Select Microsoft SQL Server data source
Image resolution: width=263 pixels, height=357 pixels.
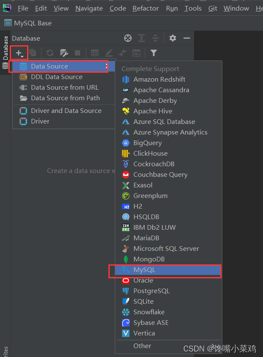tap(169, 249)
